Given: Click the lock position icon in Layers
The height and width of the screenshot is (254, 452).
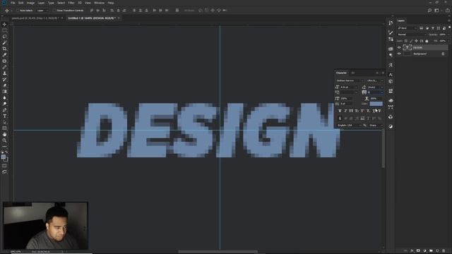Looking at the screenshot, I should point(416,41).
